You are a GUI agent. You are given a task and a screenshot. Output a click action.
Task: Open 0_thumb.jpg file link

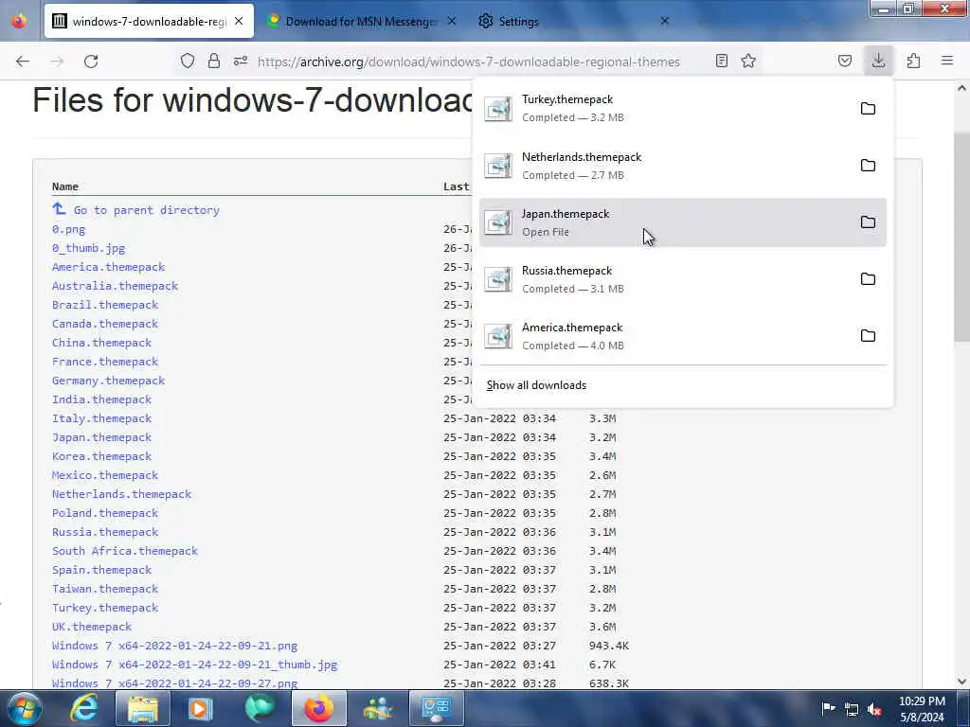tap(88, 248)
